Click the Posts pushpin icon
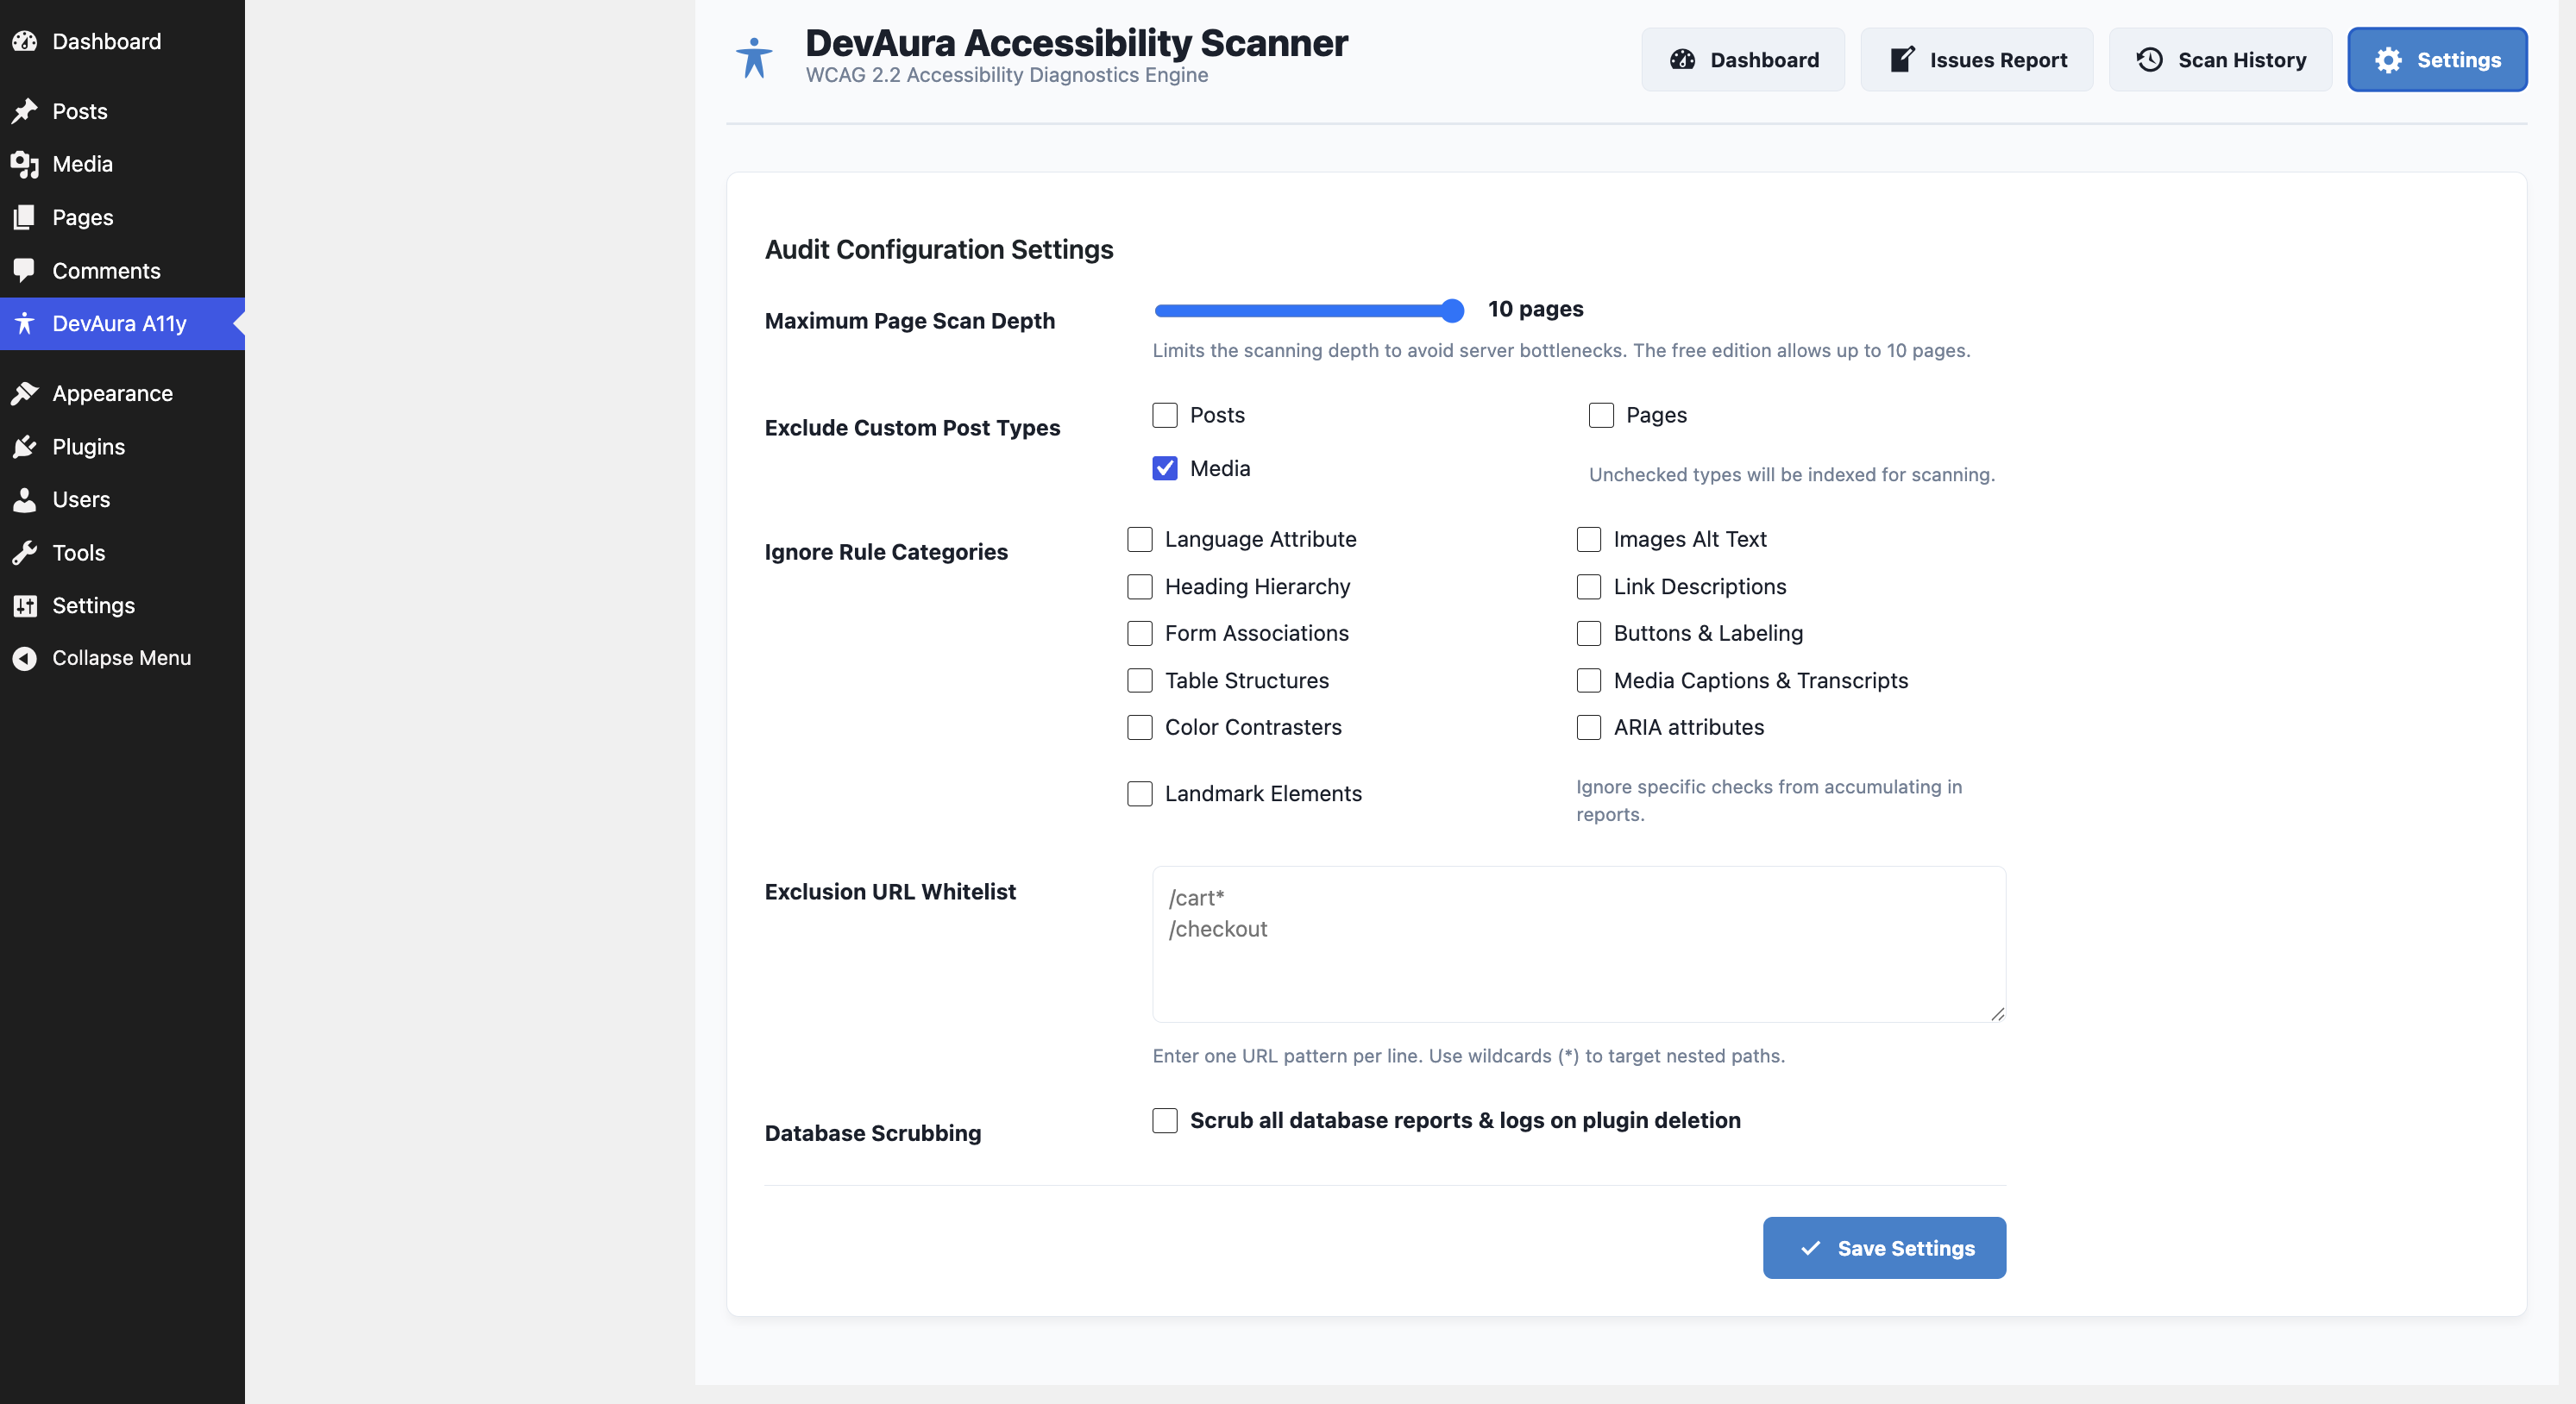 point(25,111)
